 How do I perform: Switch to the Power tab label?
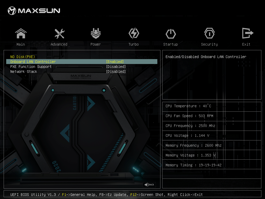(x=96, y=44)
